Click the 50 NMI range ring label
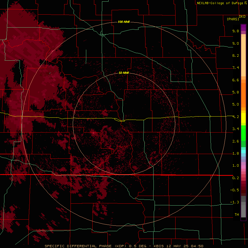This screenshot has width=248, height=248. click(x=124, y=73)
